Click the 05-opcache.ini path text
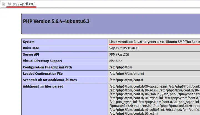The image size is (200, 115). tap(138, 86)
